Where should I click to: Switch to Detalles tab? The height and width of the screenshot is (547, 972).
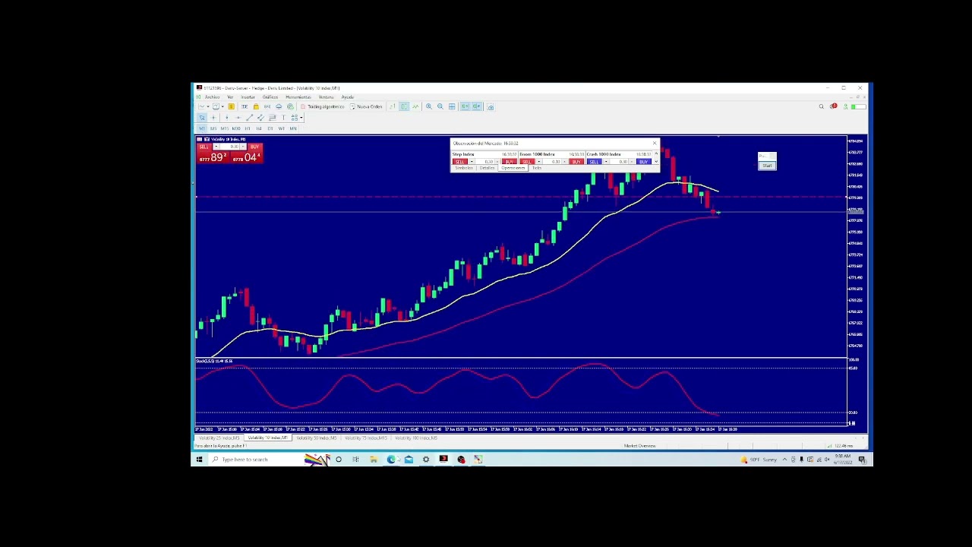[x=487, y=168]
